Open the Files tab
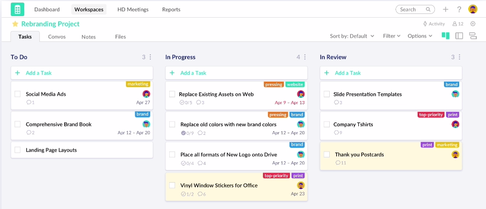This screenshot has width=486, height=209. tap(120, 37)
